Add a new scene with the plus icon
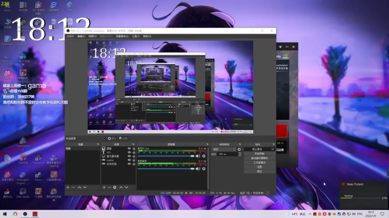Screen dimensions: 389x218 68,187
